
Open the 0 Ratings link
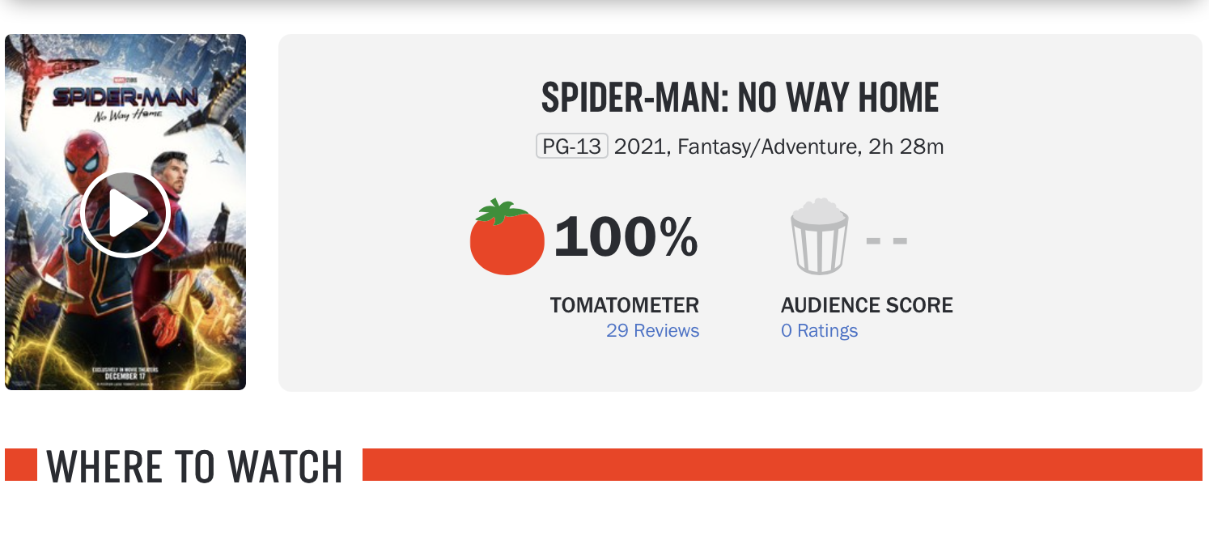pos(820,330)
